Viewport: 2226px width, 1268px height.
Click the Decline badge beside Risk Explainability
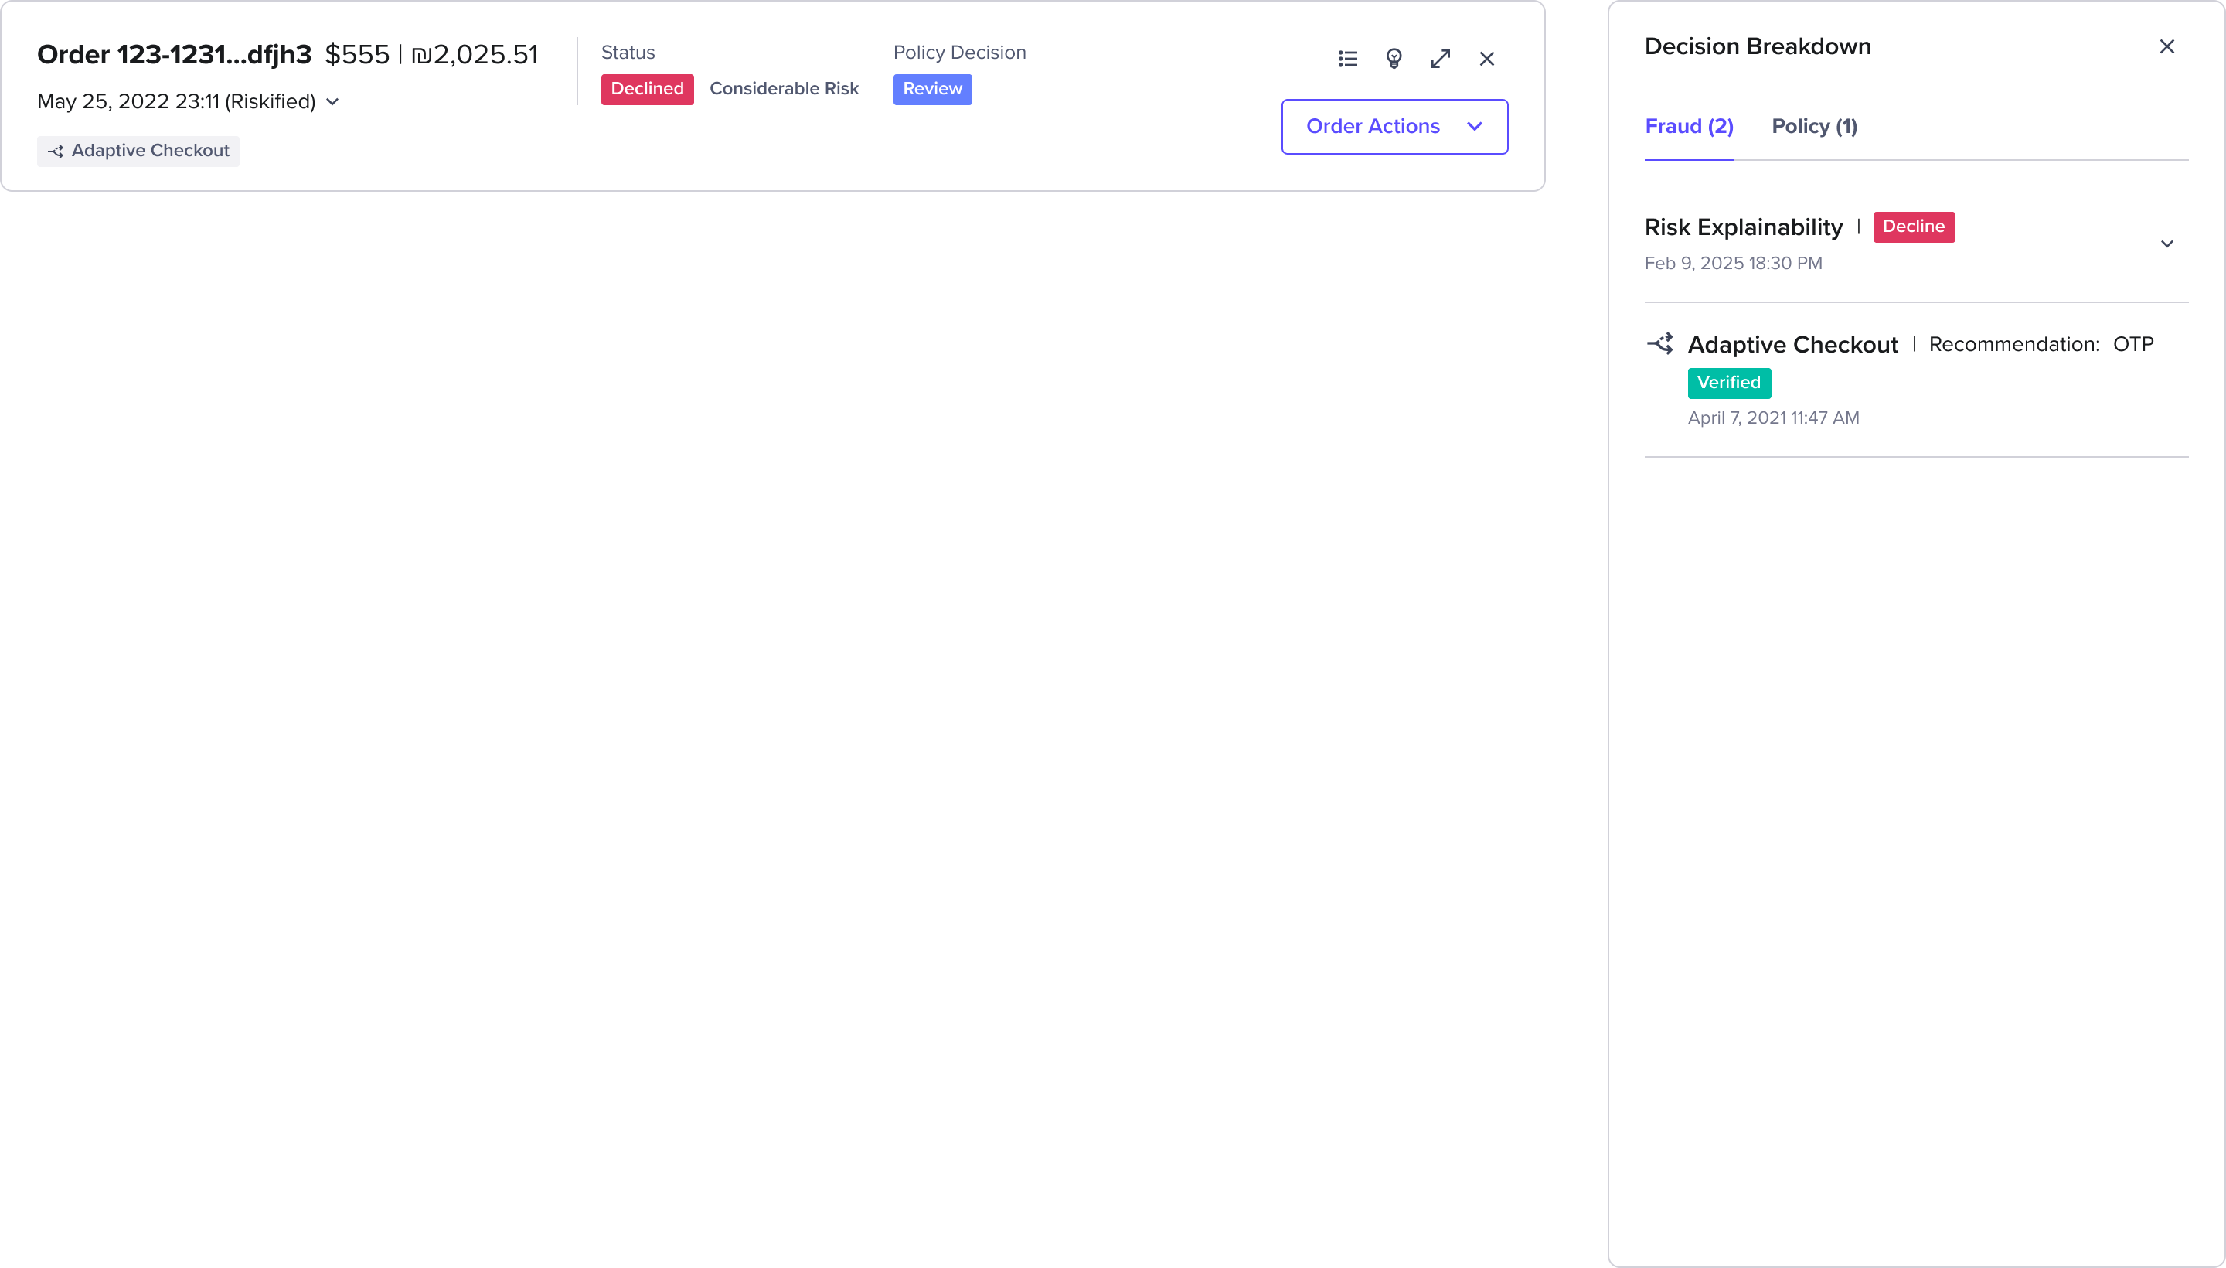click(1914, 227)
